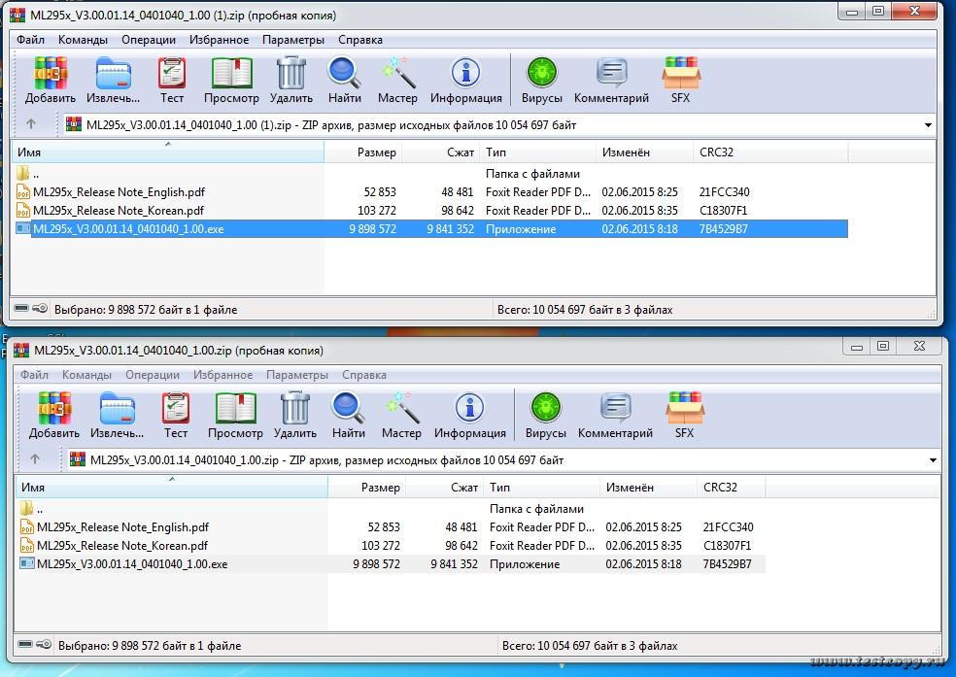Select ML295x_Release Note_English.pdf in the top window
Screen dimensions: 956x677
point(119,192)
